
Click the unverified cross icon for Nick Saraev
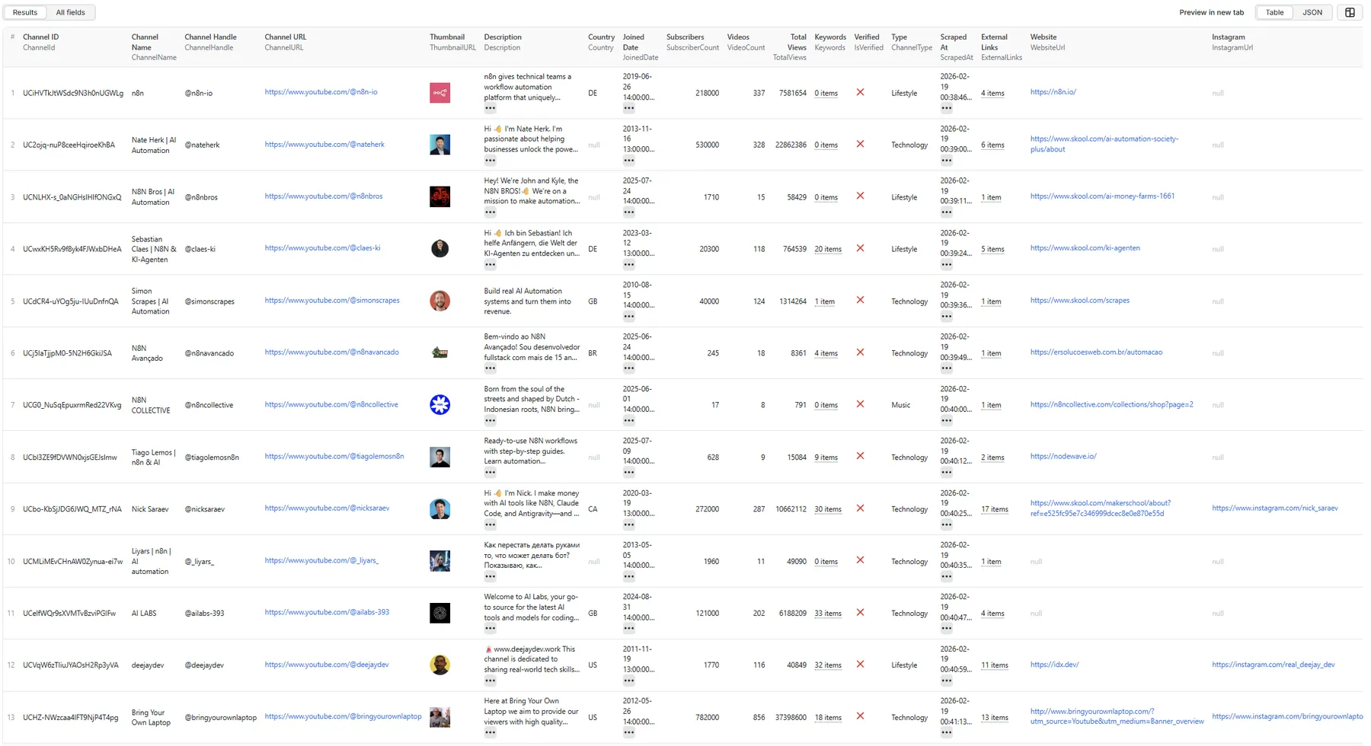pyautogui.click(x=860, y=508)
